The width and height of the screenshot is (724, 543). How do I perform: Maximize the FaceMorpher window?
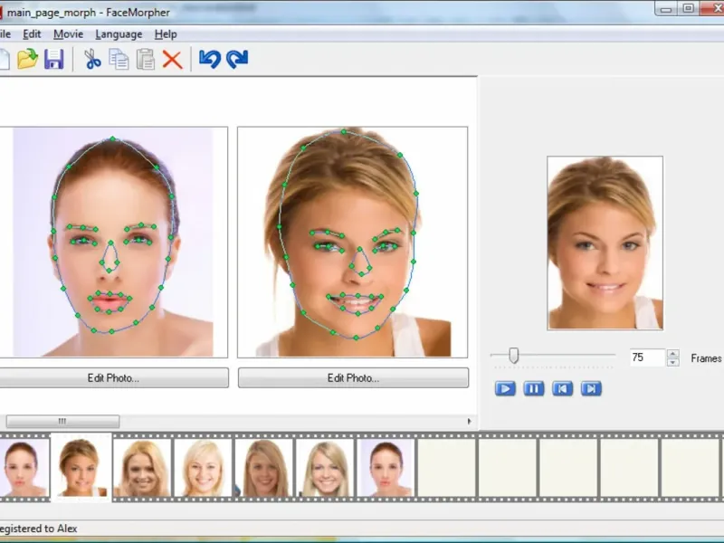[x=688, y=8]
